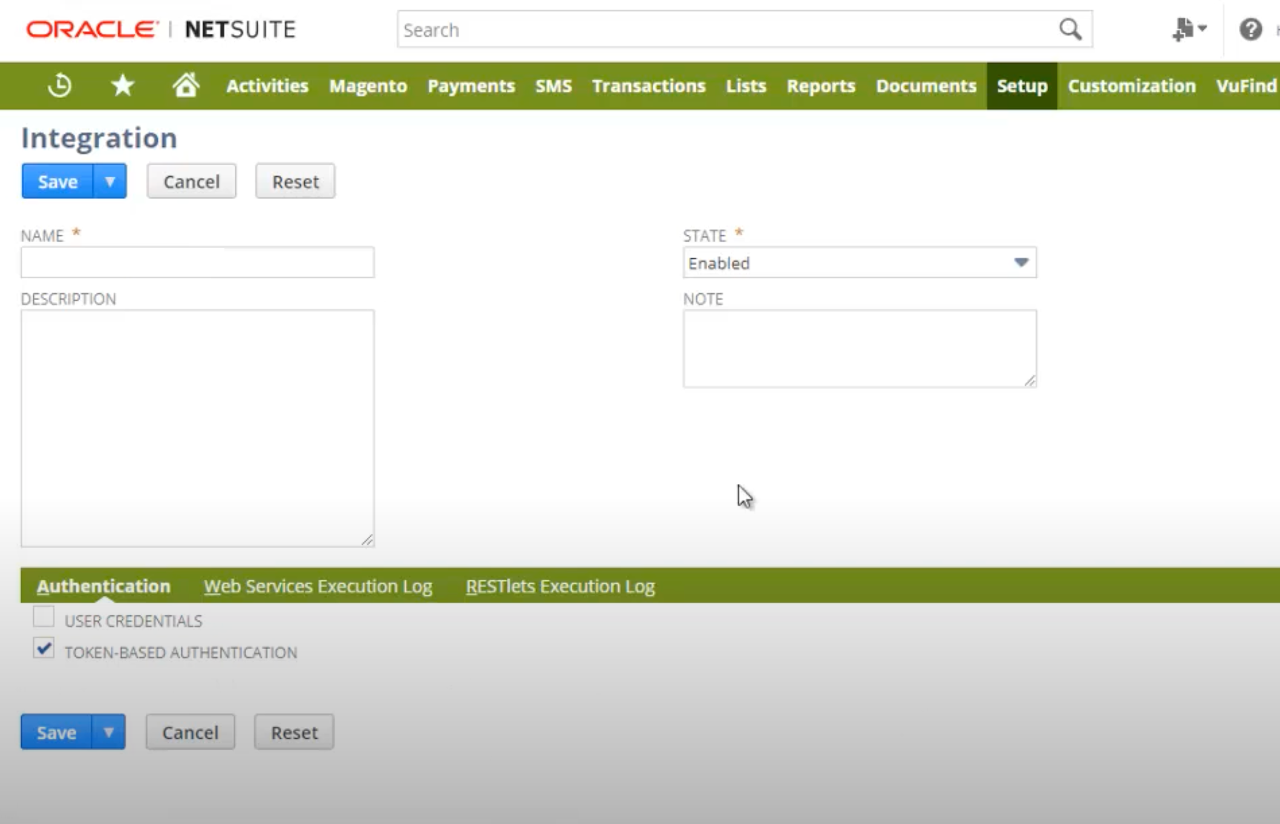Viewport: 1280px width, 824px height.
Task: Open the create-new icon menu
Action: pyautogui.click(x=1188, y=29)
